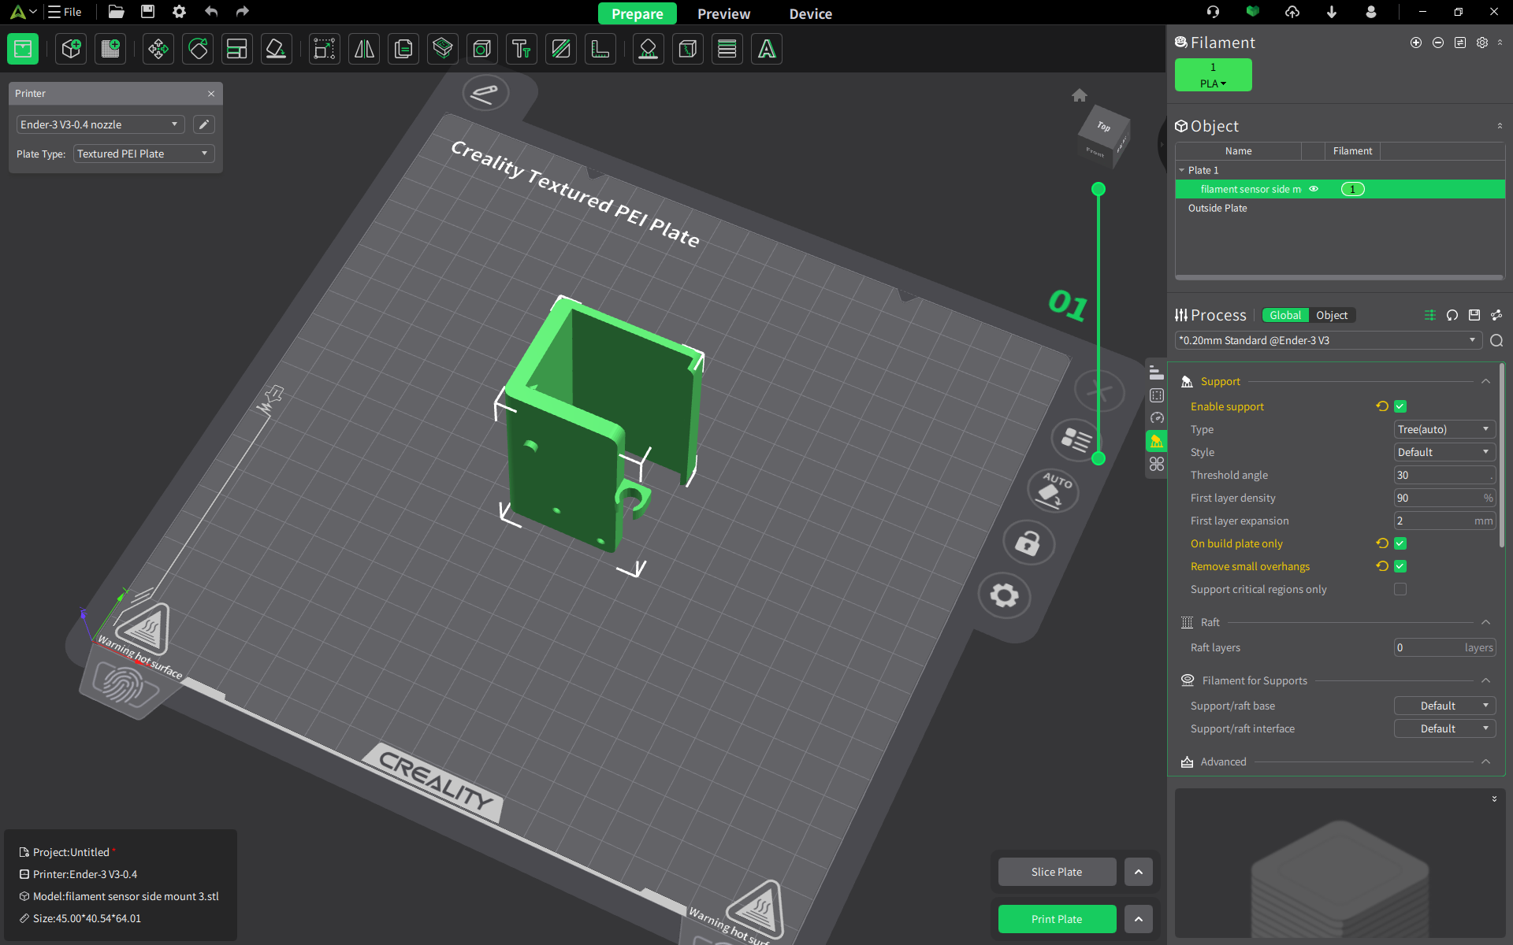Open plate settings gear on the bed
This screenshot has height=945, width=1513.
(x=1004, y=595)
